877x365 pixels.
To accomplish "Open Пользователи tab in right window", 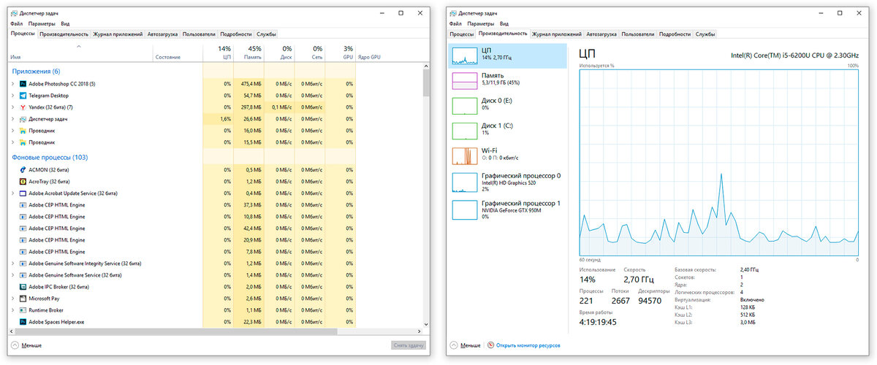I will tap(638, 34).
